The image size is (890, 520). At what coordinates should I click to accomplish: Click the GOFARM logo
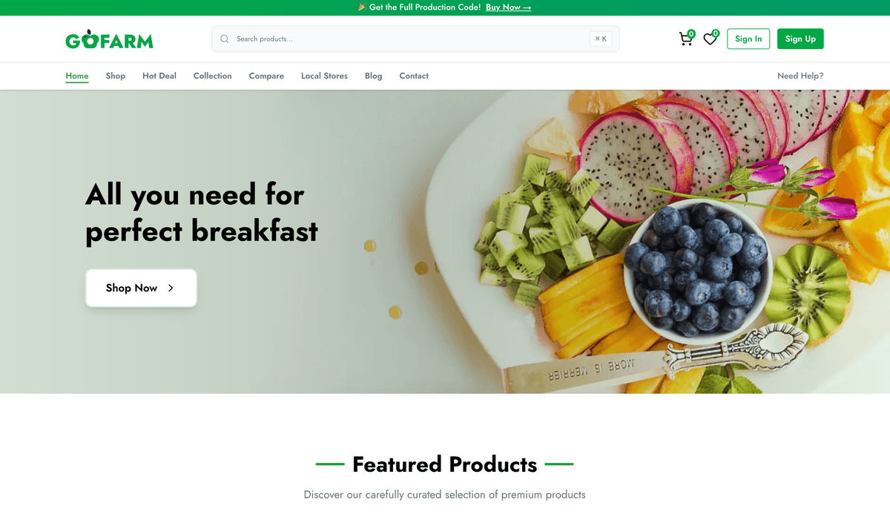tap(109, 39)
